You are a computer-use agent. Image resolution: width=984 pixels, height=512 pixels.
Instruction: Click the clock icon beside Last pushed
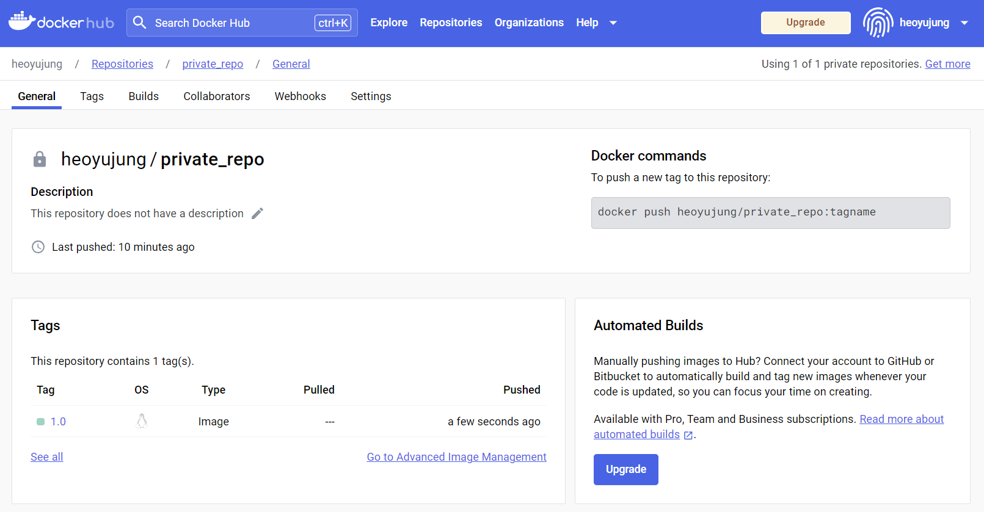pos(38,247)
